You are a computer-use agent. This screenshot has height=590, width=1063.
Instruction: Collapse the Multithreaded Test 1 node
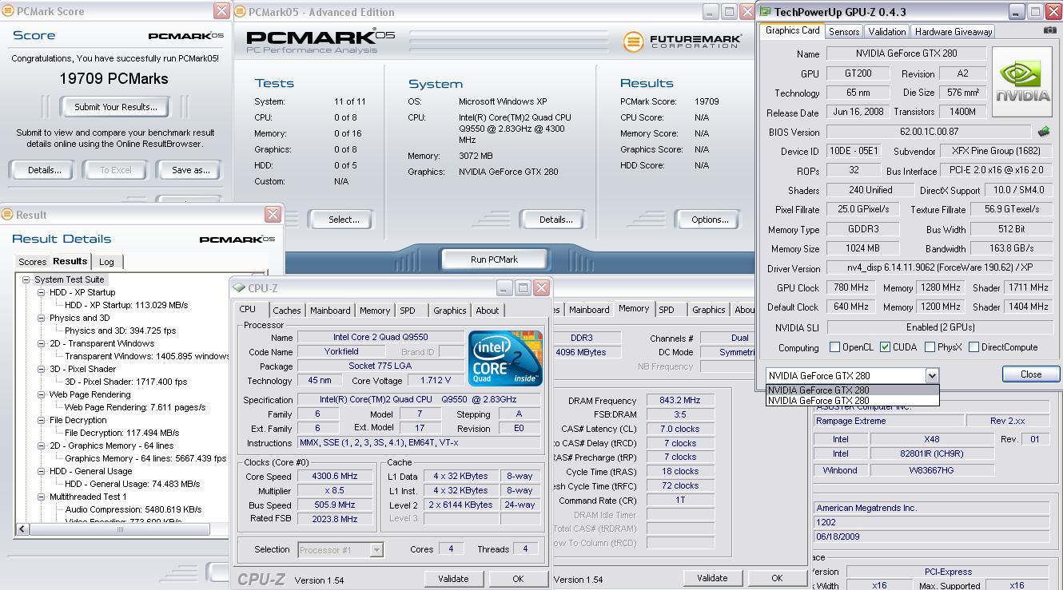(41, 497)
